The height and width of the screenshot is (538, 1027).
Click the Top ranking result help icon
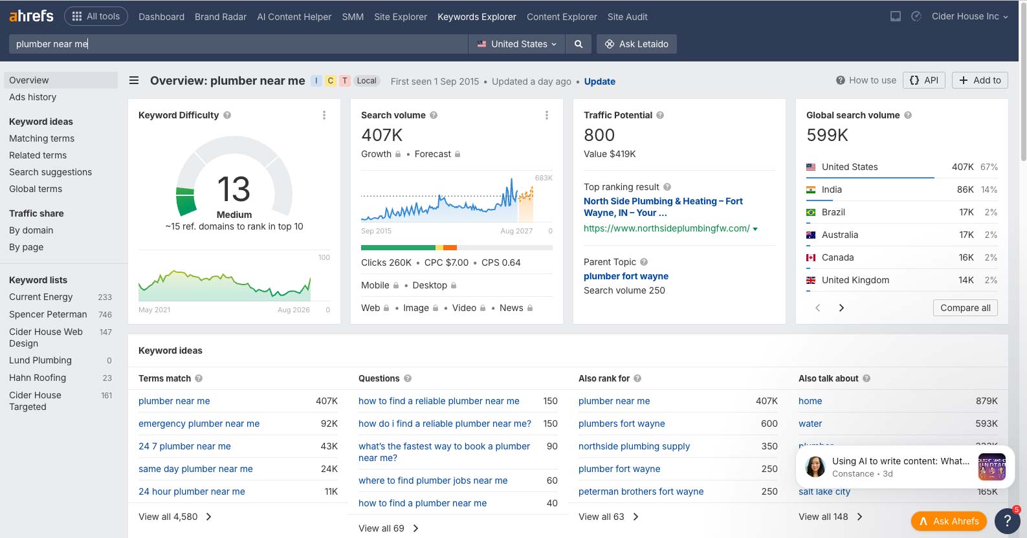pyautogui.click(x=667, y=187)
